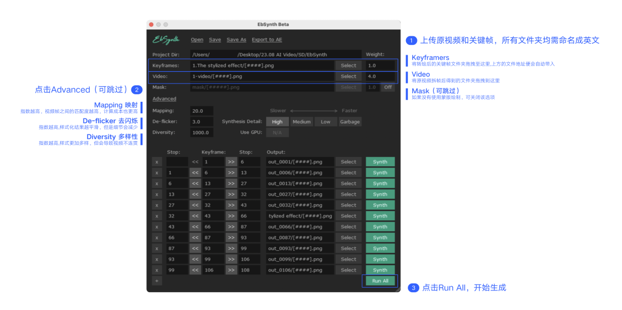
Task: Set Synthesis Detail to High
Action: (x=277, y=122)
